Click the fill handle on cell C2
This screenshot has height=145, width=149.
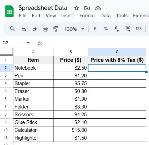(146, 72)
